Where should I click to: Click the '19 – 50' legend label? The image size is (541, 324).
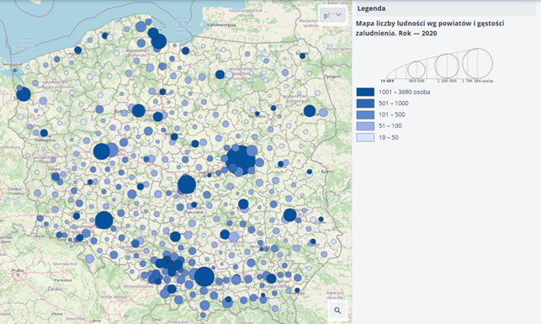(x=388, y=137)
